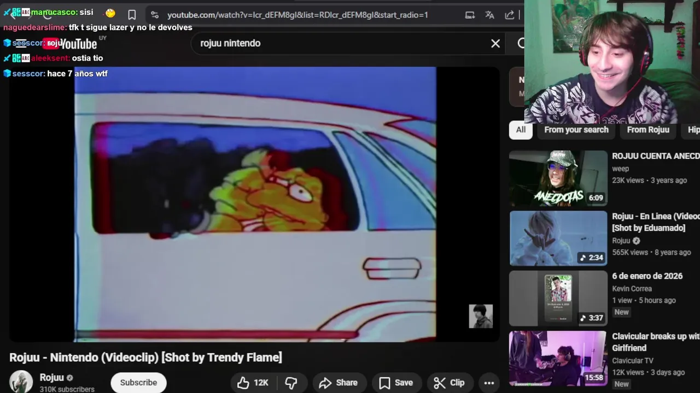Open site information icon beside the URL
The width and height of the screenshot is (700, 393).
point(155,15)
